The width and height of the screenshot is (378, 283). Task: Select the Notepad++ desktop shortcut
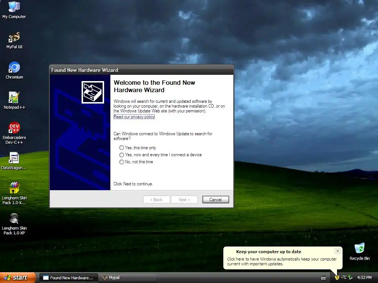(x=14, y=101)
